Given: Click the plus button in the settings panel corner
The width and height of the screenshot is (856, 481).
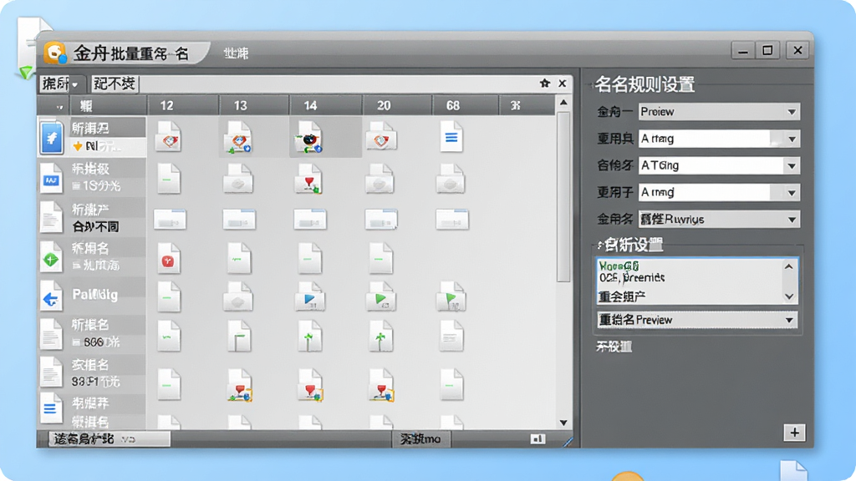Looking at the screenshot, I should click(794, 433).
